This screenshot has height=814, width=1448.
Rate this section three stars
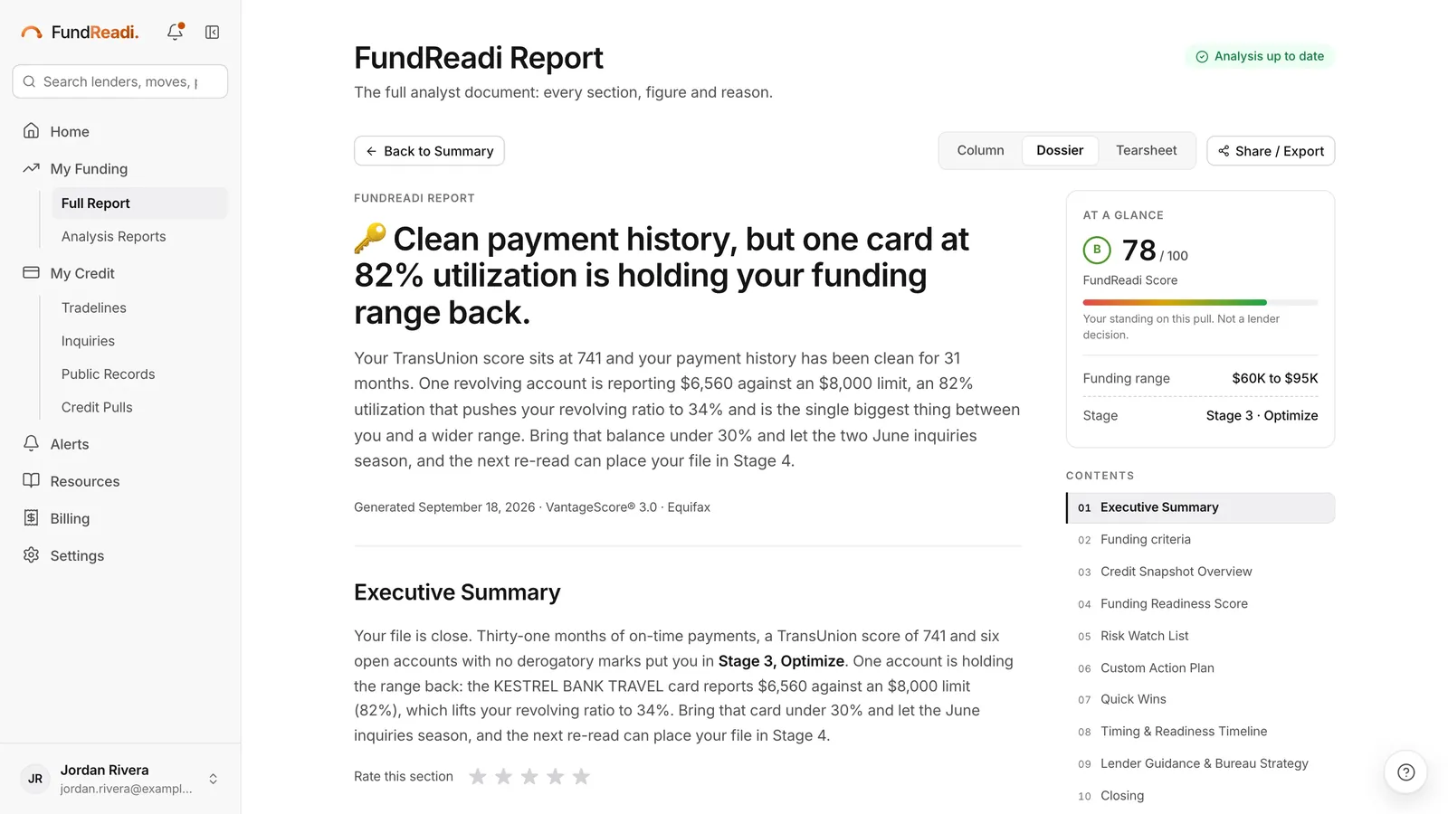click(529, 776)
